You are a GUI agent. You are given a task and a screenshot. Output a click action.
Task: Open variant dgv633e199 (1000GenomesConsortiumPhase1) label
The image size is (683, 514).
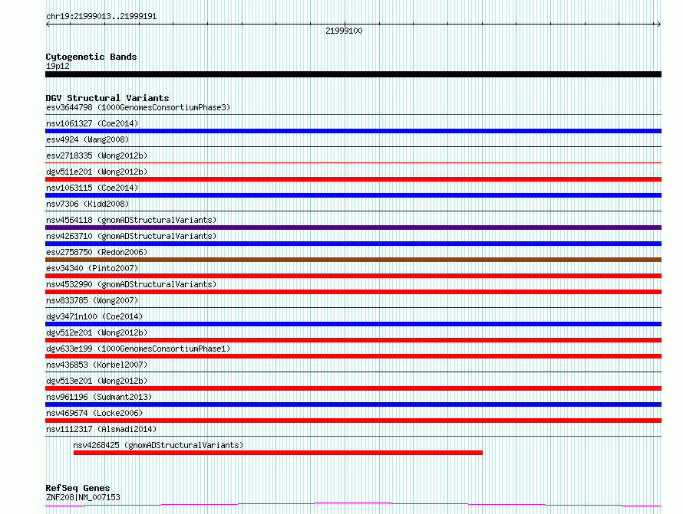(x=138, y=349)
